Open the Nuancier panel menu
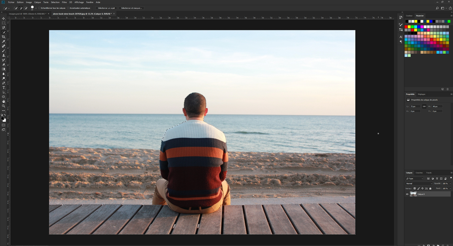This screenshot has height=246, width=453. tap(452, 16)
